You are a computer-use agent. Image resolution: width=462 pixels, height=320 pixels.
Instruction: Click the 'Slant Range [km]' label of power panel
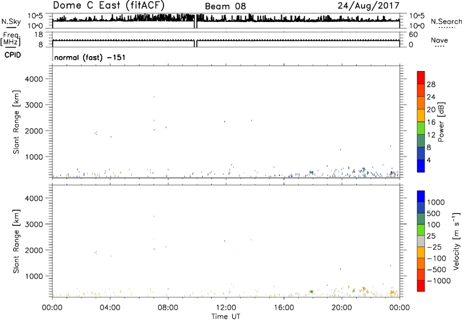[16, 122]
